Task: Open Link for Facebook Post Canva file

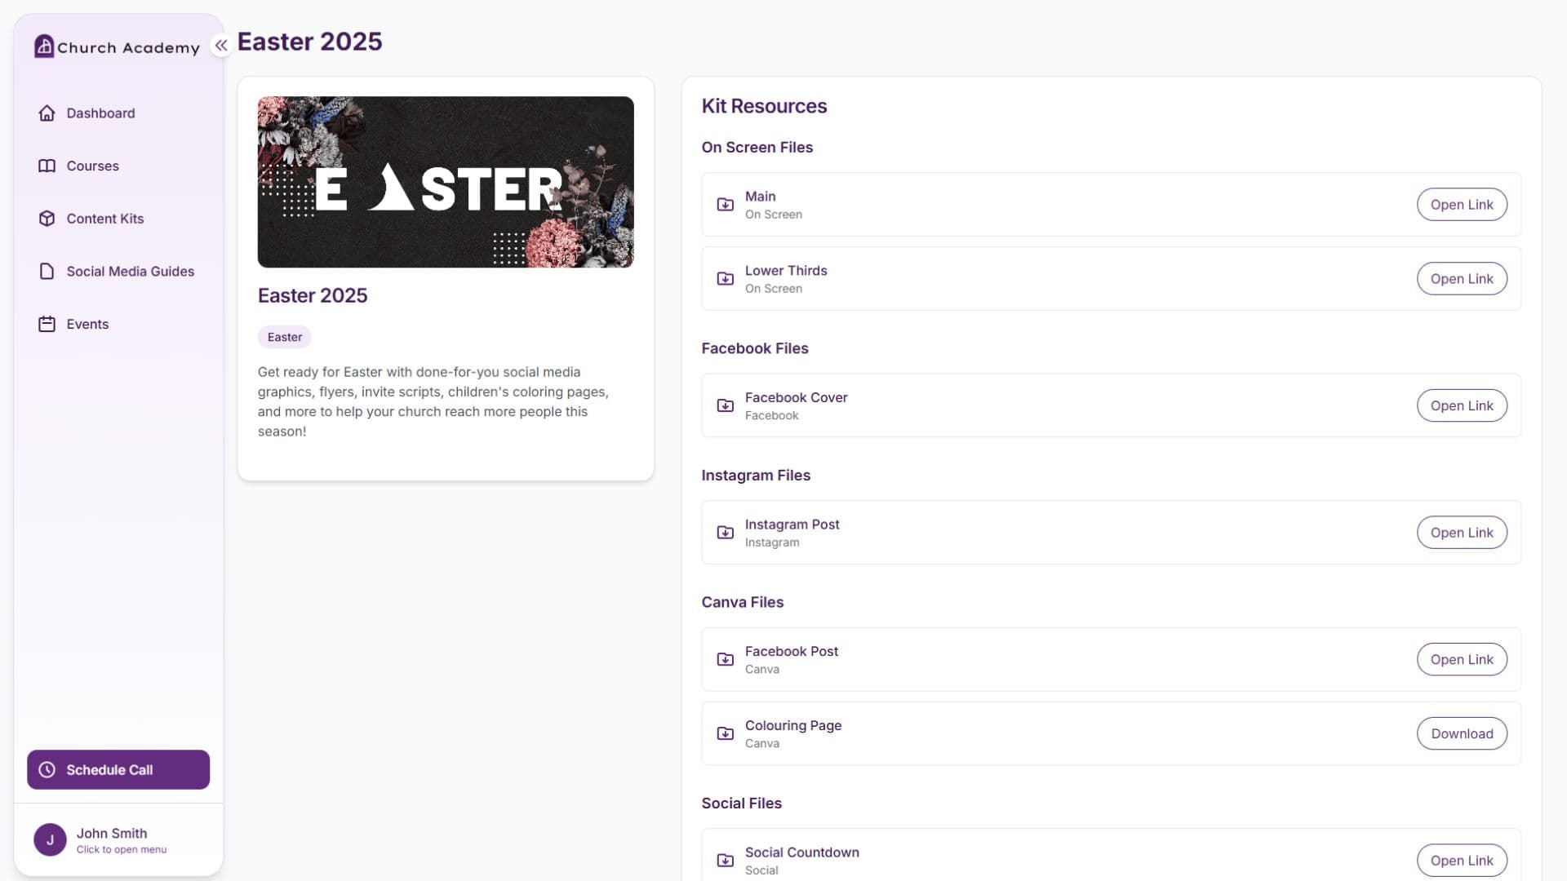Action: (1462, 660)
